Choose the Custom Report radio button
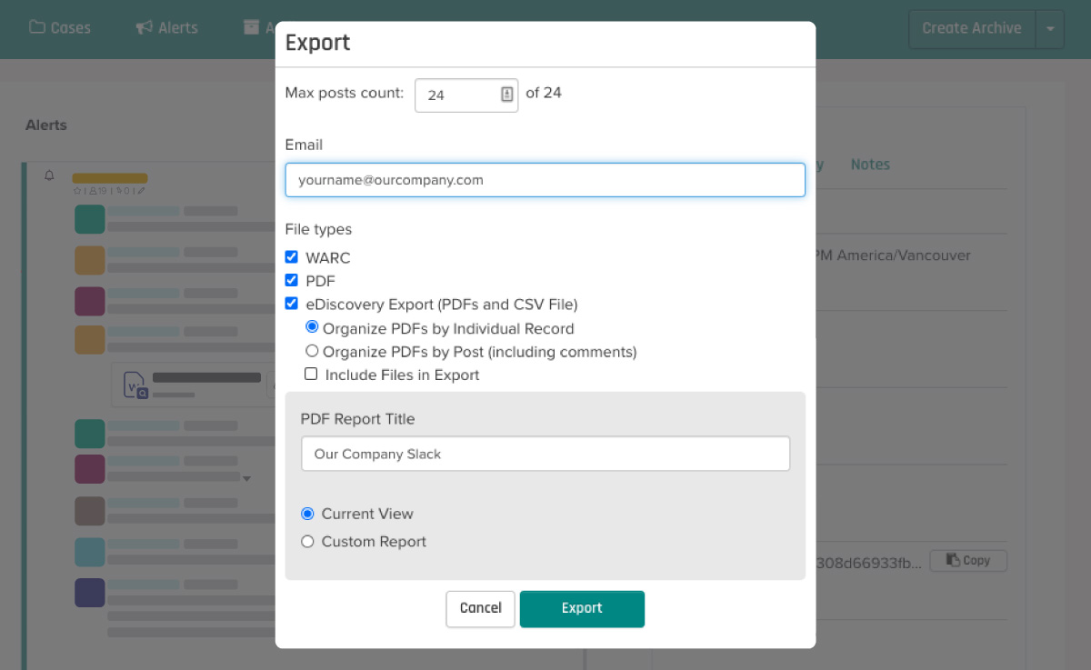Screen dimensions: 1091x670 click(x=307, y=542)
